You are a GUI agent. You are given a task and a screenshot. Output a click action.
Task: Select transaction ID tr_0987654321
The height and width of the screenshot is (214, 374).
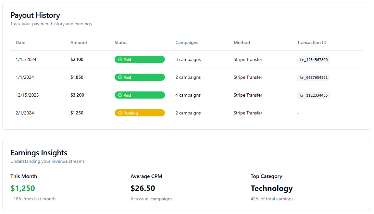(314, 77)
